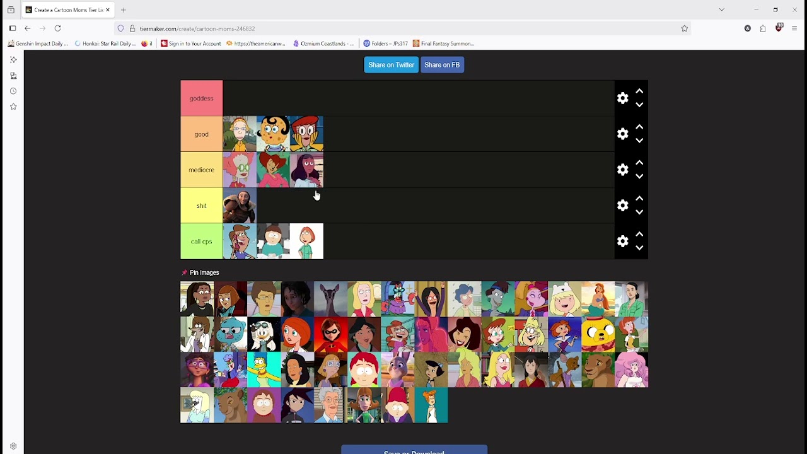The image size is (807, 454).
Task: Select the call cps tier label
Action: click(202, 242)
